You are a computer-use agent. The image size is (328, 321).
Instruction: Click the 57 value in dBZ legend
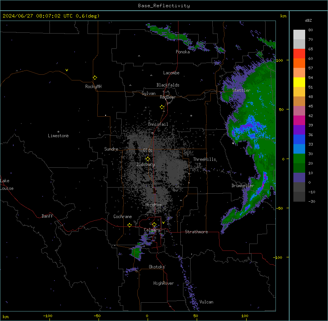click(310, 68)
